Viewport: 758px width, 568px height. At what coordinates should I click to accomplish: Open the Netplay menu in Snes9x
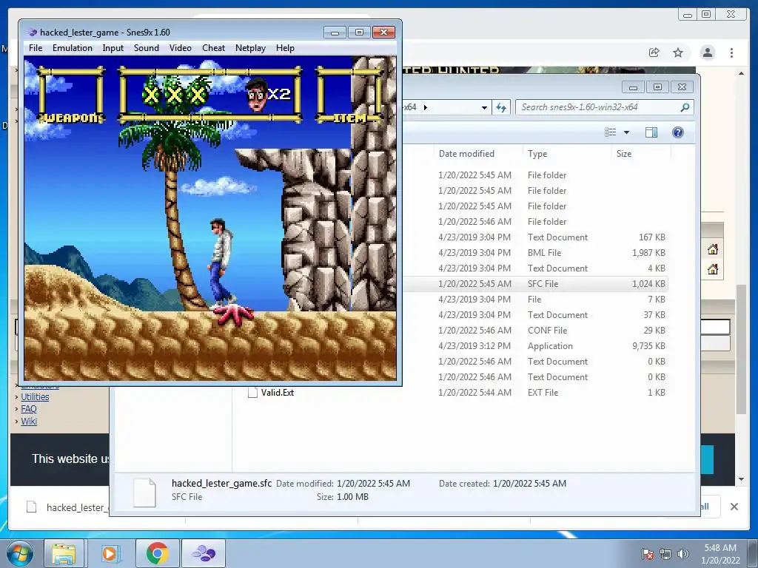(250, 48)
